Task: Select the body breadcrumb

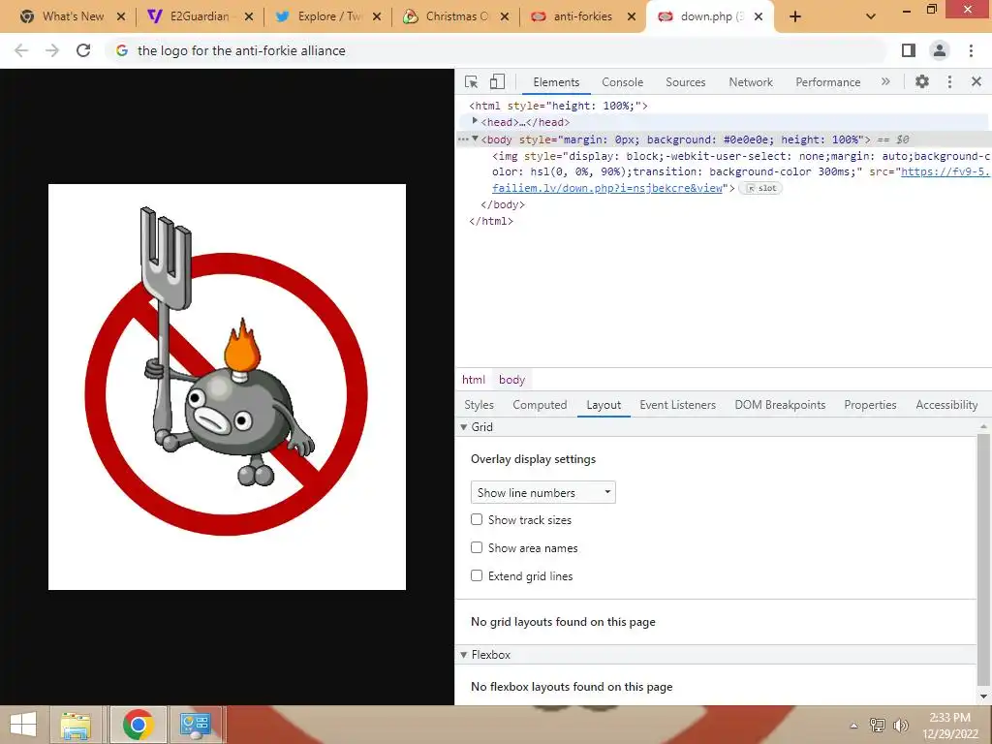Action: (511, 380)
